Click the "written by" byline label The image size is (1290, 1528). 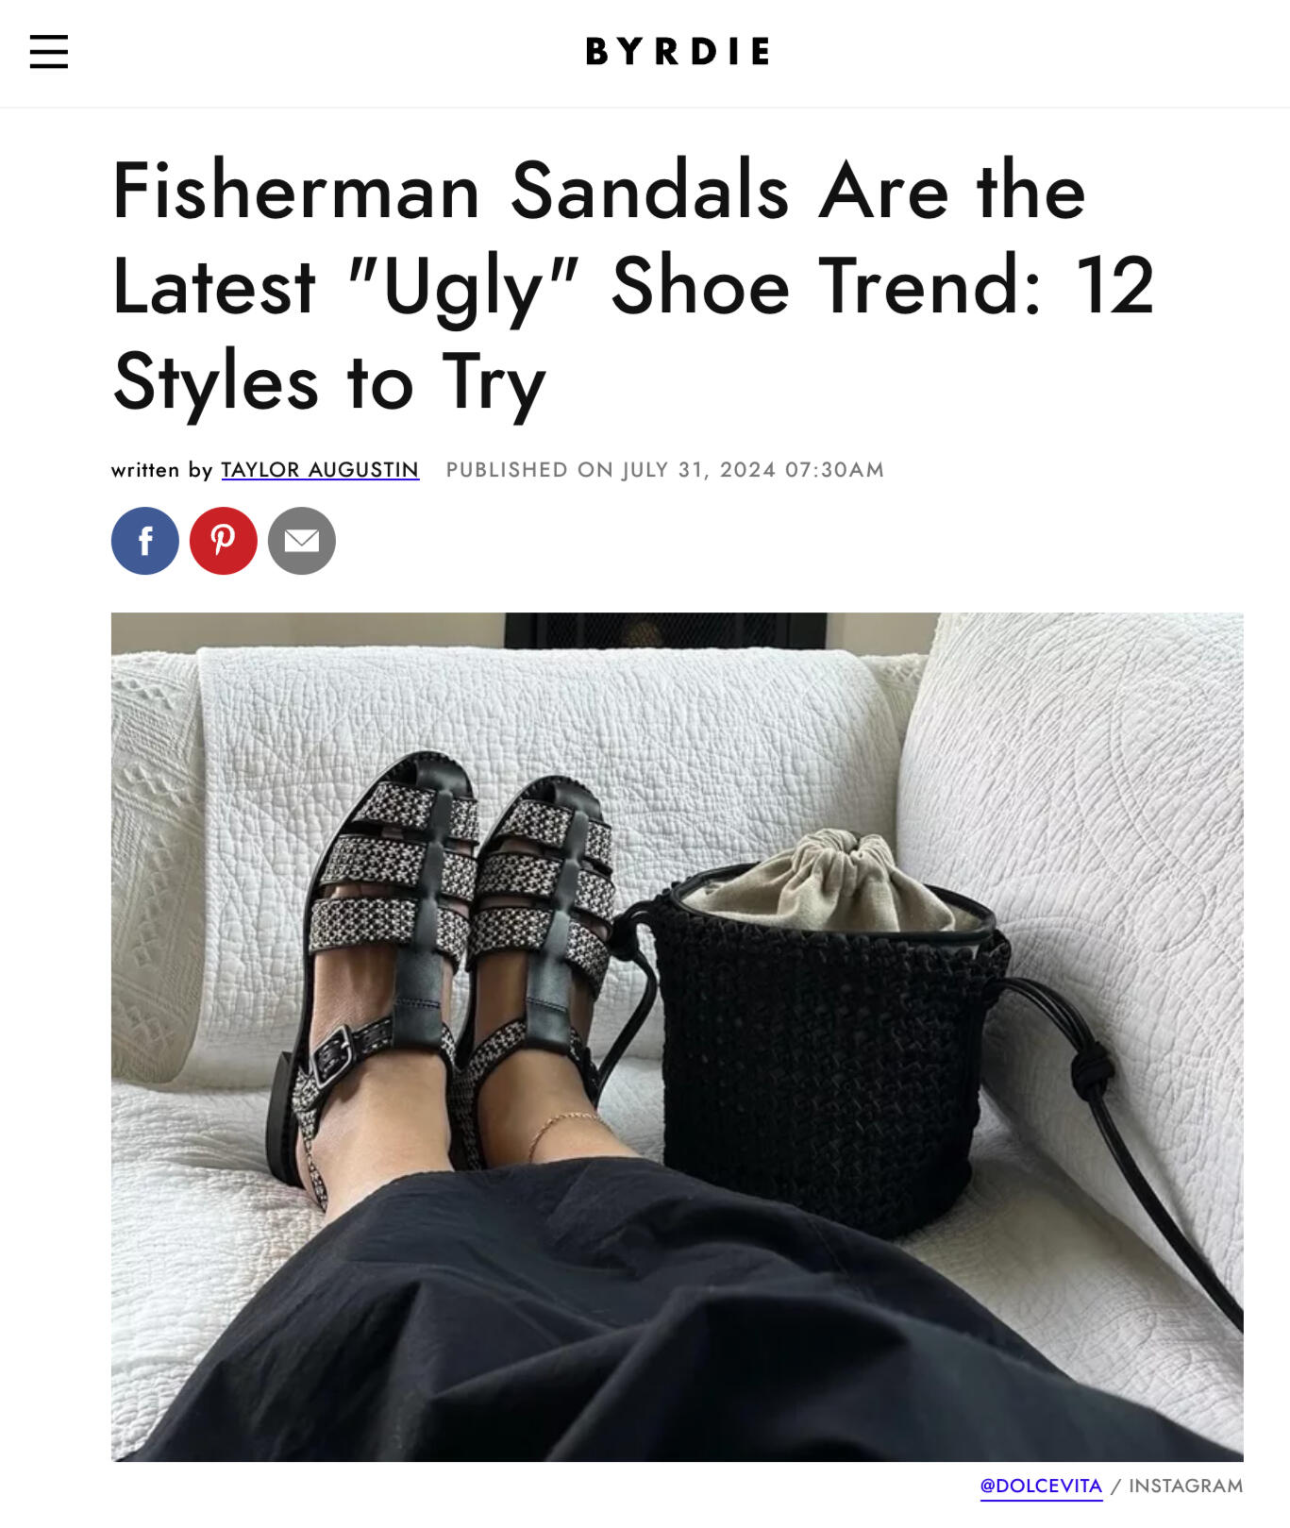[x=161, y=470]
